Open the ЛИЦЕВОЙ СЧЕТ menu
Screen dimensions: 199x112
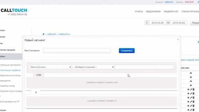[x=171, y=12]
